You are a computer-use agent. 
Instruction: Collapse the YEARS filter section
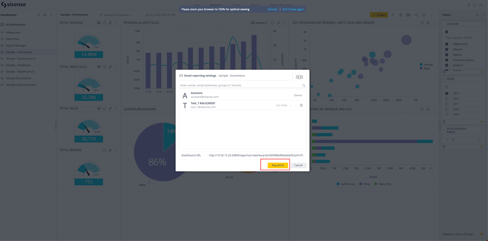(x=444, y=79)
